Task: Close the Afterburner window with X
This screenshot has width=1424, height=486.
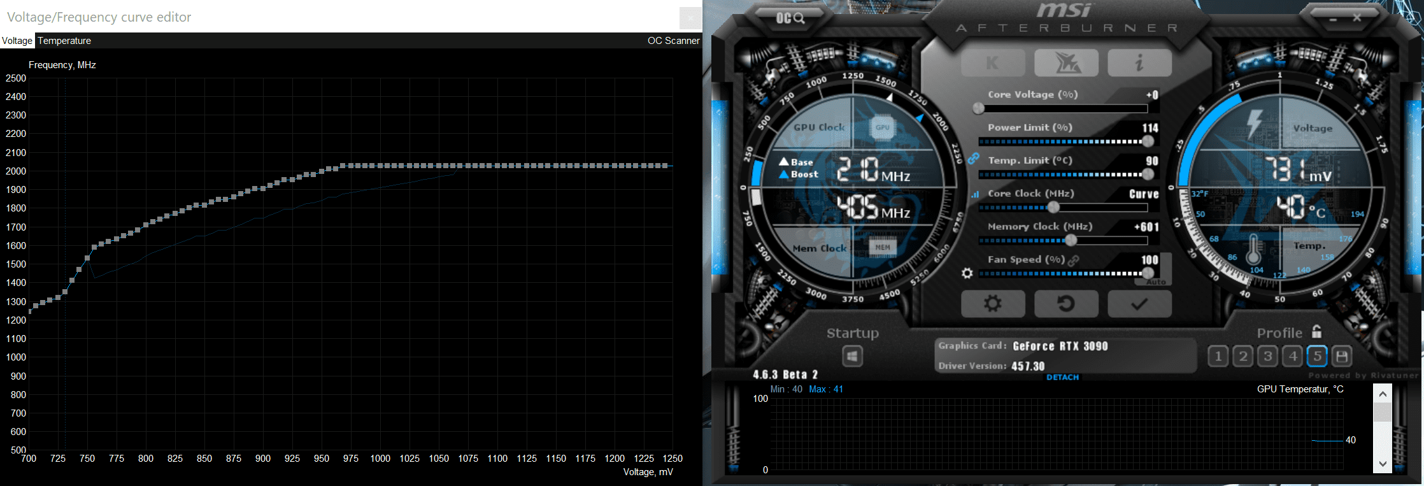Action: coord(1357,18)
